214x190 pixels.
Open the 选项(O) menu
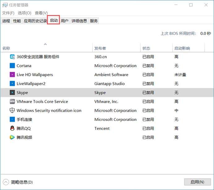pos(24,13)
